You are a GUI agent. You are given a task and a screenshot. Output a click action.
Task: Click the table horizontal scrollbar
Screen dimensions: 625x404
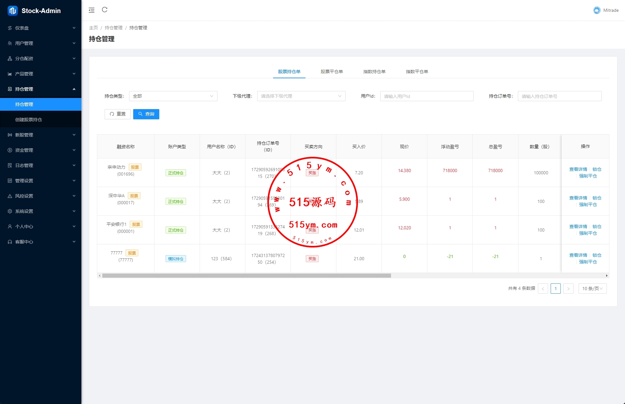pyautogui.click(x=246, y=276)
